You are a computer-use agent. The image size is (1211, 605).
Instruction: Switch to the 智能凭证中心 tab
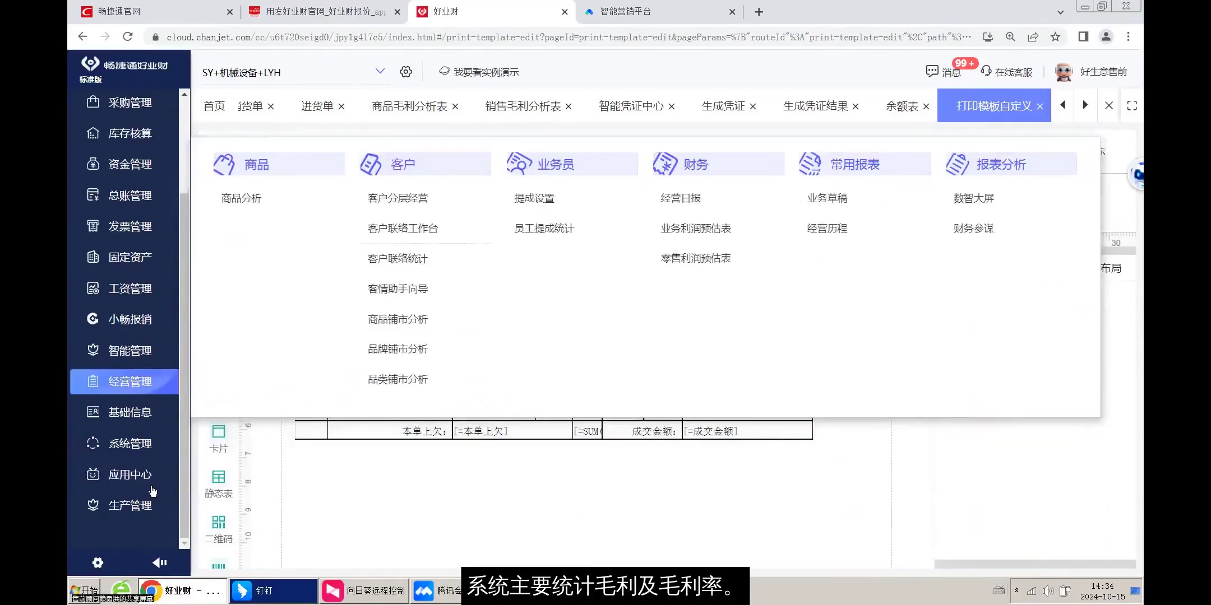(x=630, y=105)
